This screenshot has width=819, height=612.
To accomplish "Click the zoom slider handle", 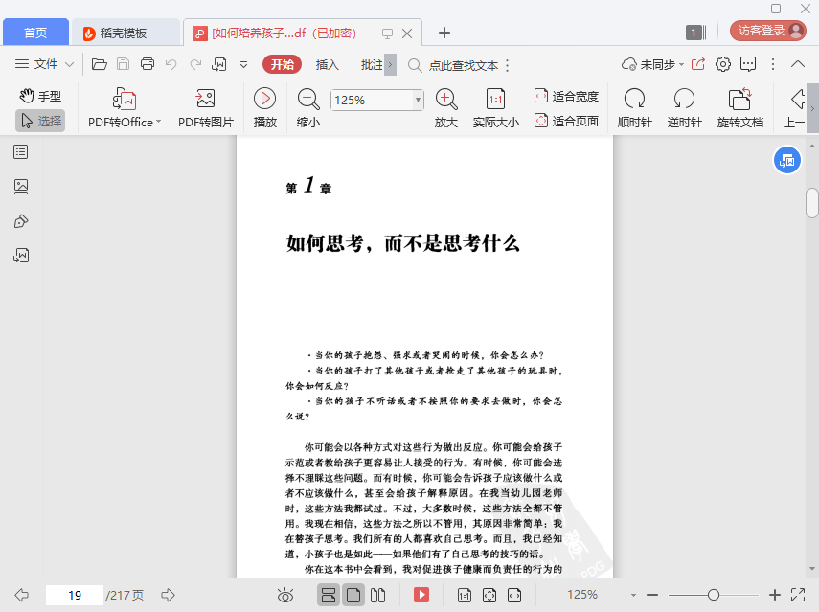I will tap(714, 595).
